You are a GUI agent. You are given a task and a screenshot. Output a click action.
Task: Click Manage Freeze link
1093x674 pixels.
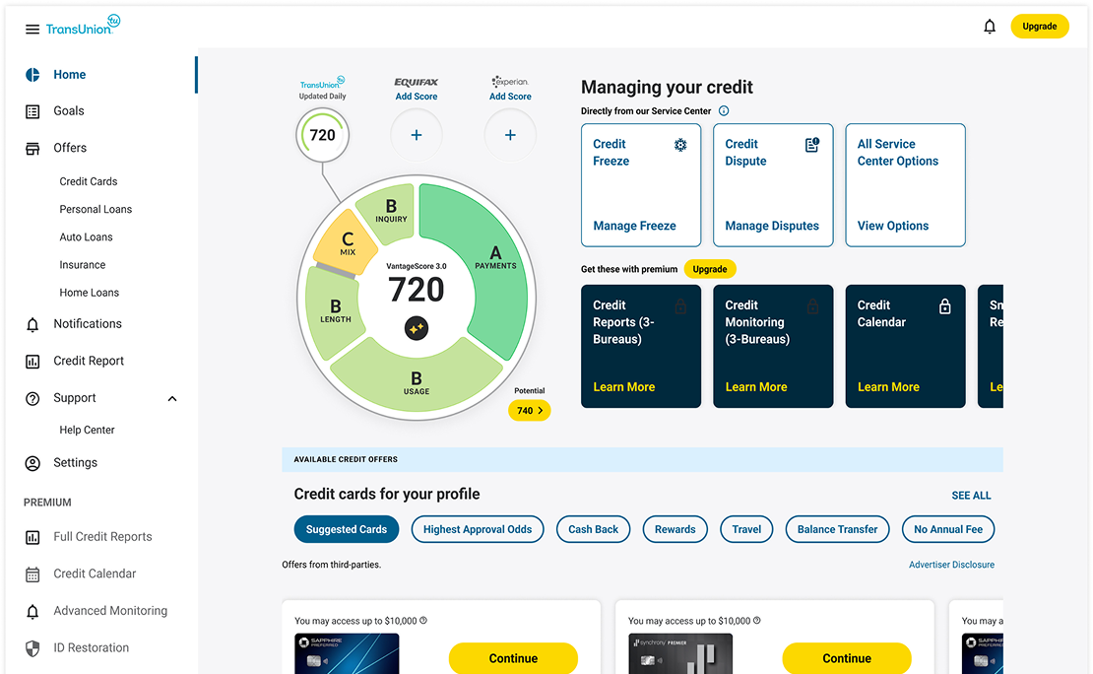(634, 226)
